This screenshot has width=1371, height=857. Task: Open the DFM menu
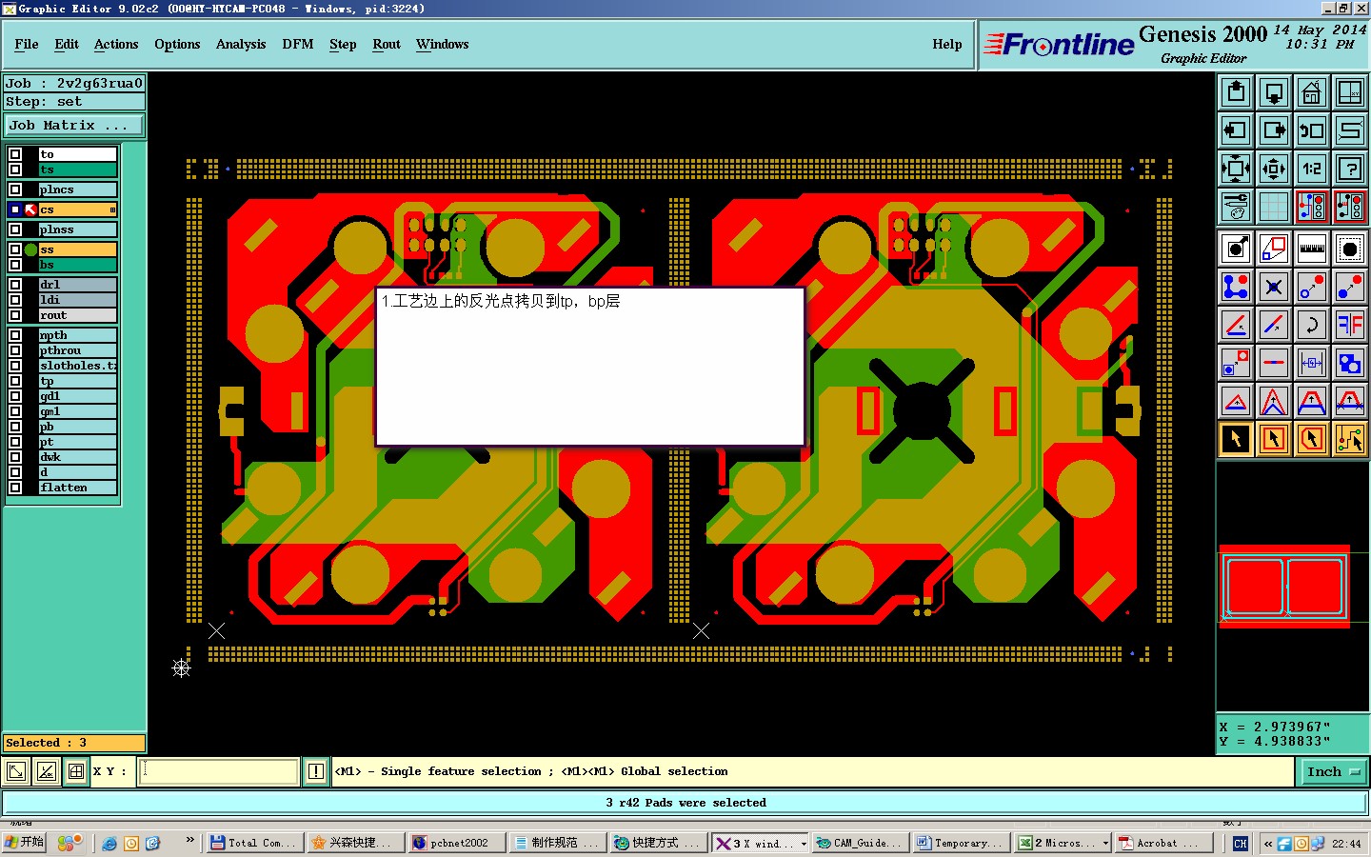pyautogui.click(x=298, y=44)
